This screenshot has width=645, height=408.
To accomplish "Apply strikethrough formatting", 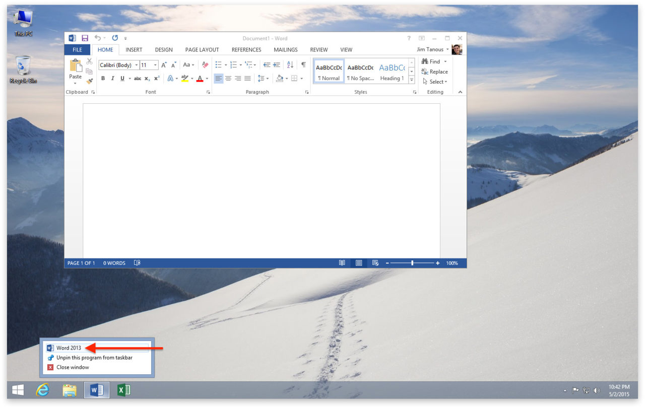I will point(137,78).
